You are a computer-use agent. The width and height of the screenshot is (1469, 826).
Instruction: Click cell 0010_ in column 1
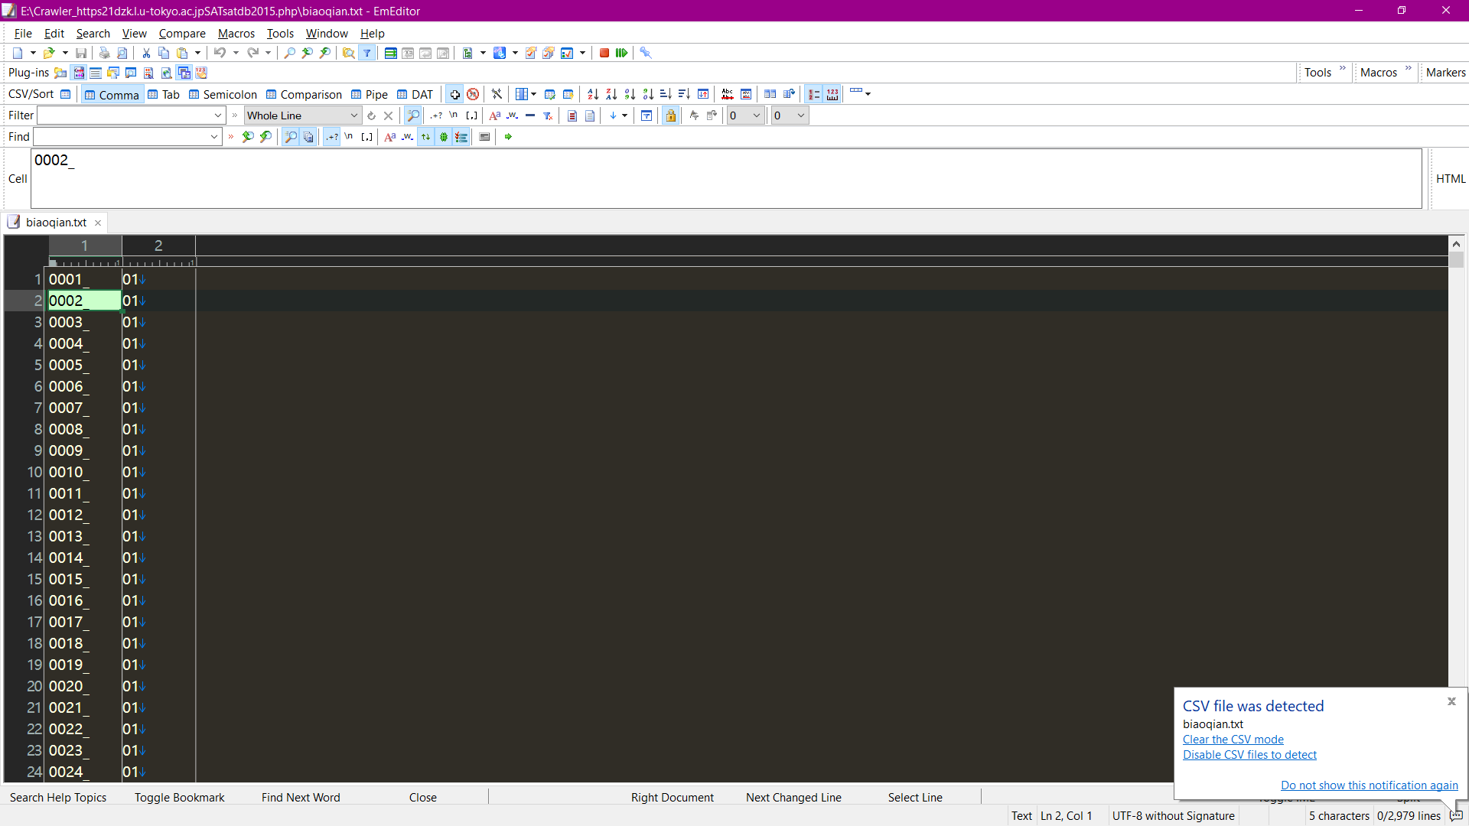(69, 472)
